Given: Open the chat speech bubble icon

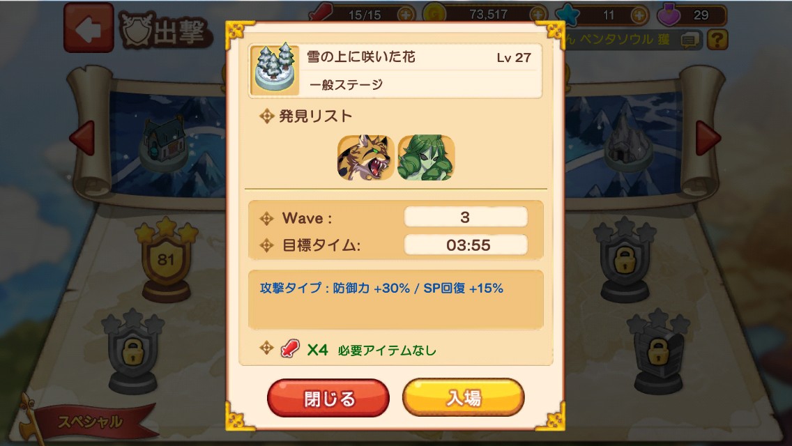Looking at the screenshot, I should click(690, 40).
